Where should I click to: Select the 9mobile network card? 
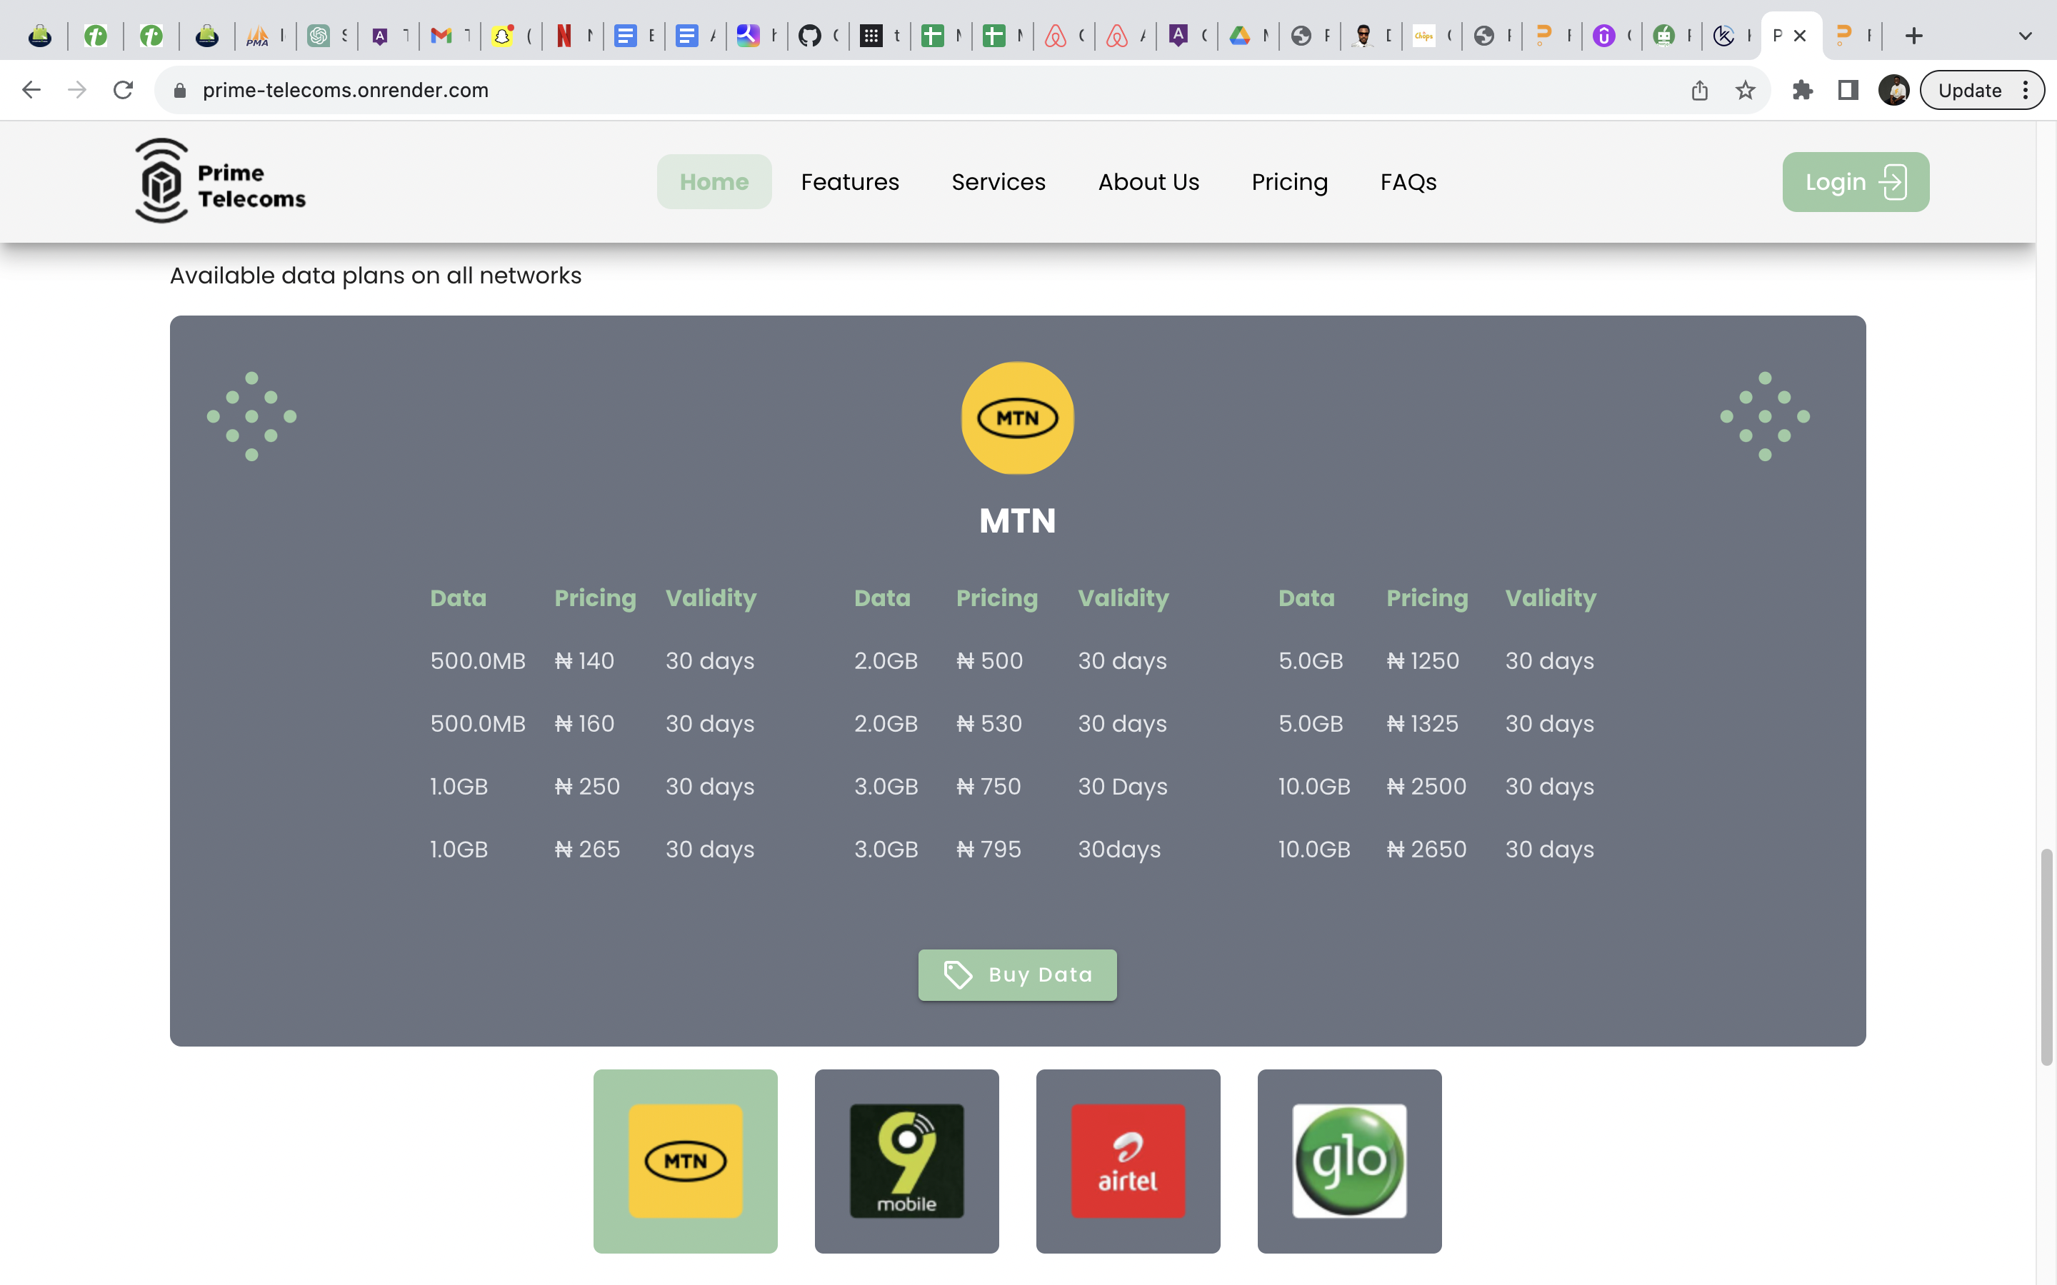click(x=906, y=1161)
